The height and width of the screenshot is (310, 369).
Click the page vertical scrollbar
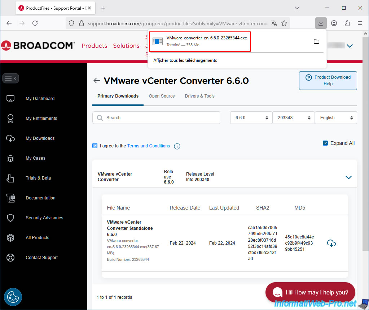[366, 145]
